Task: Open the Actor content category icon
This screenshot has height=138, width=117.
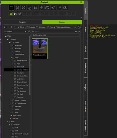Action: click(x=17, y=8)
